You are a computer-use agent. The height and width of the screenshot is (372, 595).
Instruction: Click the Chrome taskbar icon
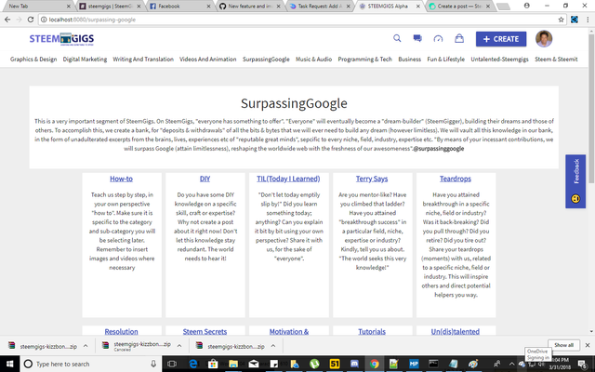[375, 364]
